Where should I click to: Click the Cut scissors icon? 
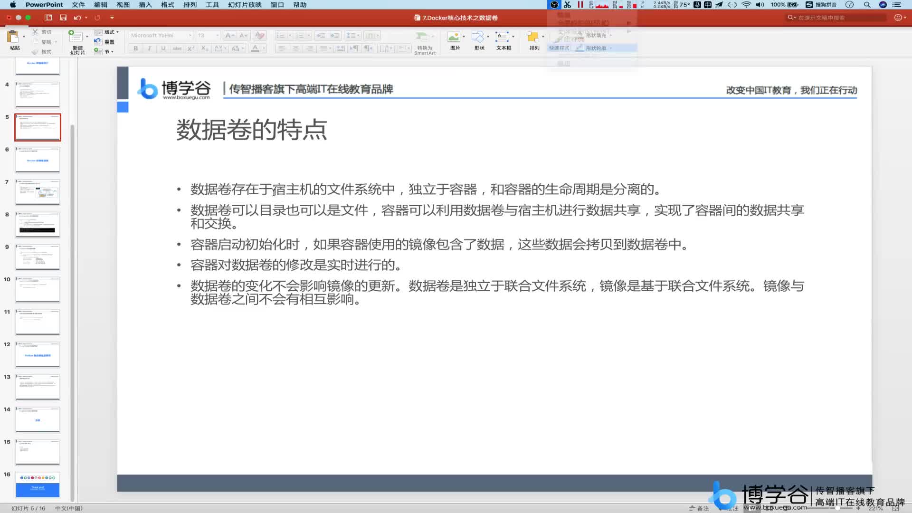click(x=36, y=32)
